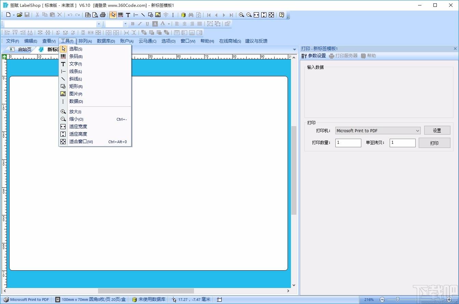Click the zoom slider minus button
459x304 pixels.
(382, 300)
